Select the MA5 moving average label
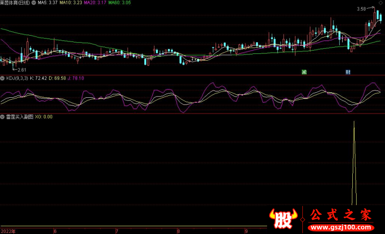The height and width of the screenshot is (234, 385). coord(48,3)
